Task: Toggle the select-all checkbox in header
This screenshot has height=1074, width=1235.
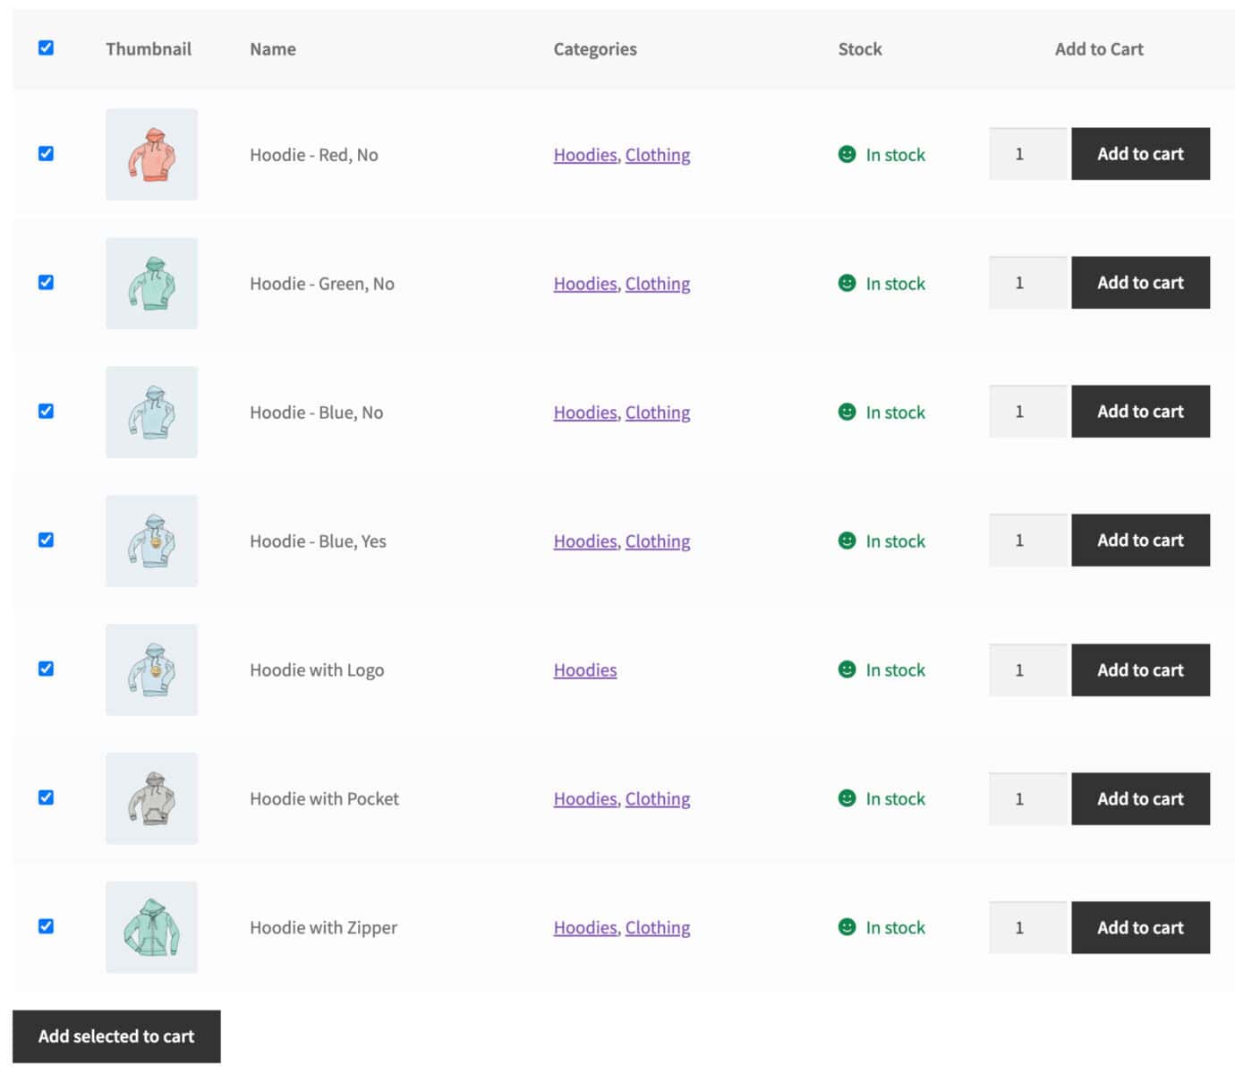Action: (47, 48)
